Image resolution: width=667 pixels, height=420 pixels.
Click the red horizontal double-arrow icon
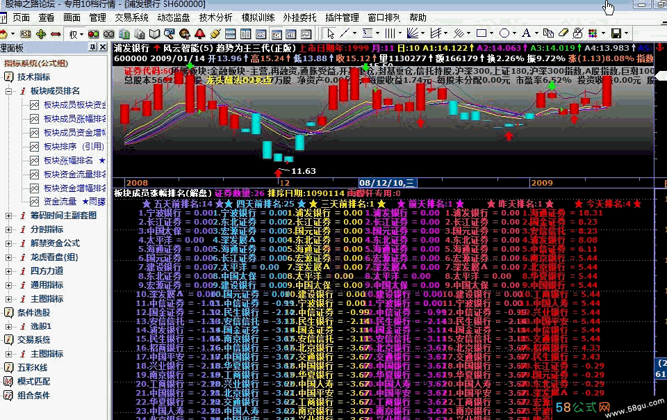pos(56,33)
